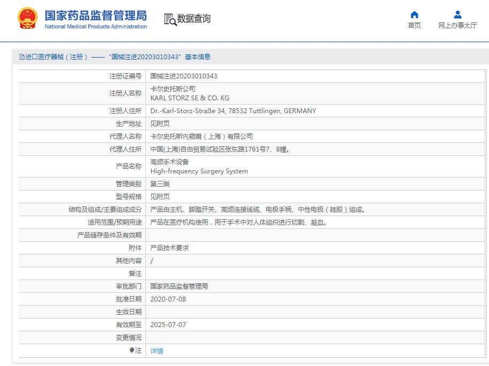This screenshot has width=489, height=366.
Task: Click the 代理人住所 label
Action: 126,149
